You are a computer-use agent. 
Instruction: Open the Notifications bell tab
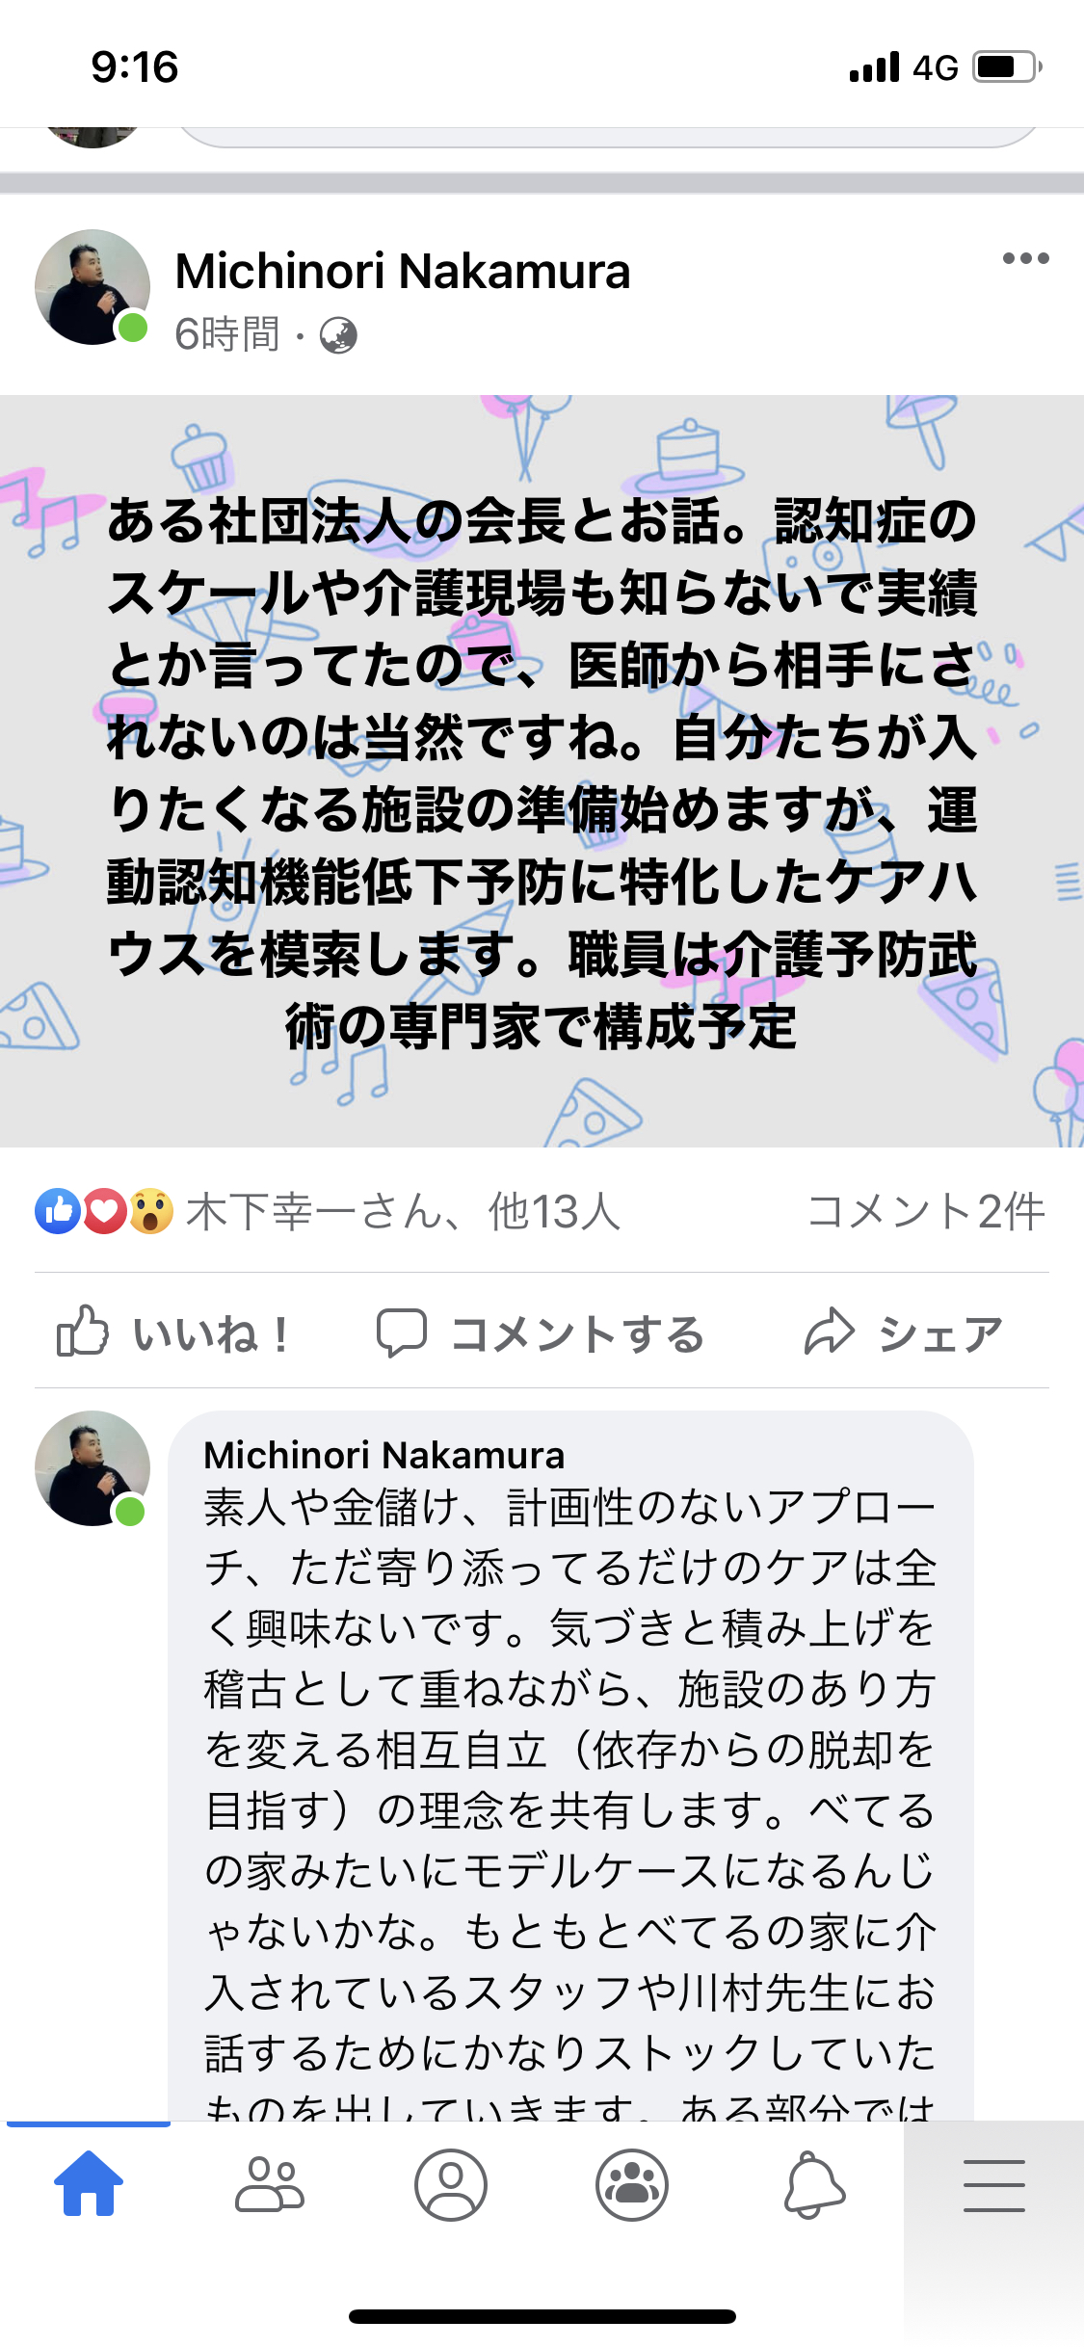tap(814, 2184)
